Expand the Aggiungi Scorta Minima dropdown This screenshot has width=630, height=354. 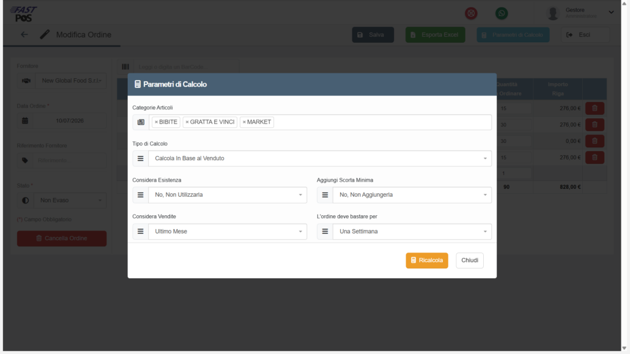pyautogui.click(x=412, y=195)
